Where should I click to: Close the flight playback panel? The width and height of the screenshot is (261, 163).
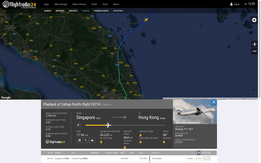pyautogui.click(x=214, y=102)
